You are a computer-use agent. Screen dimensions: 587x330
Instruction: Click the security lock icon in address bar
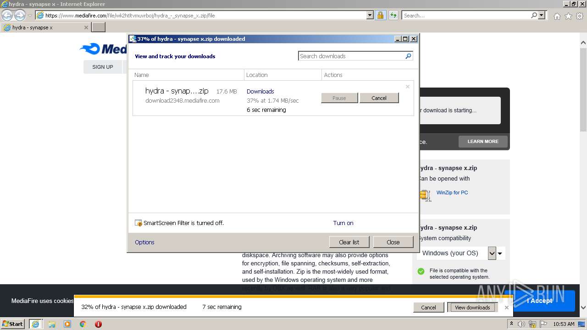380,15
